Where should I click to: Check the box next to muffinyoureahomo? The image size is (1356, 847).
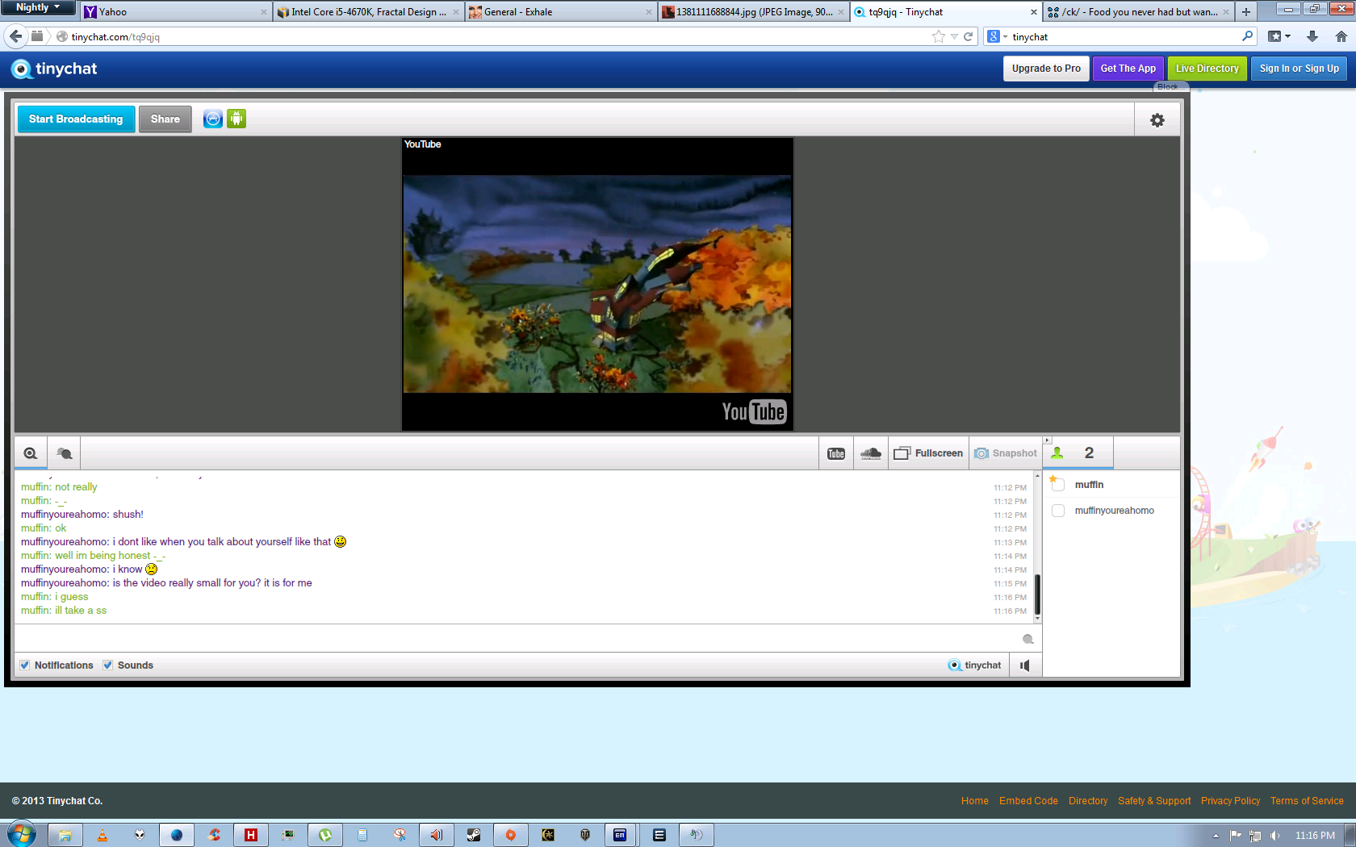1058,511
